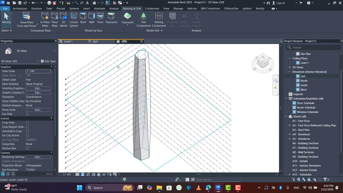Click the Text tool in Quick Access
Viewport: 343px width, 193px height.
pyautogui.click(x=87, y=3)
